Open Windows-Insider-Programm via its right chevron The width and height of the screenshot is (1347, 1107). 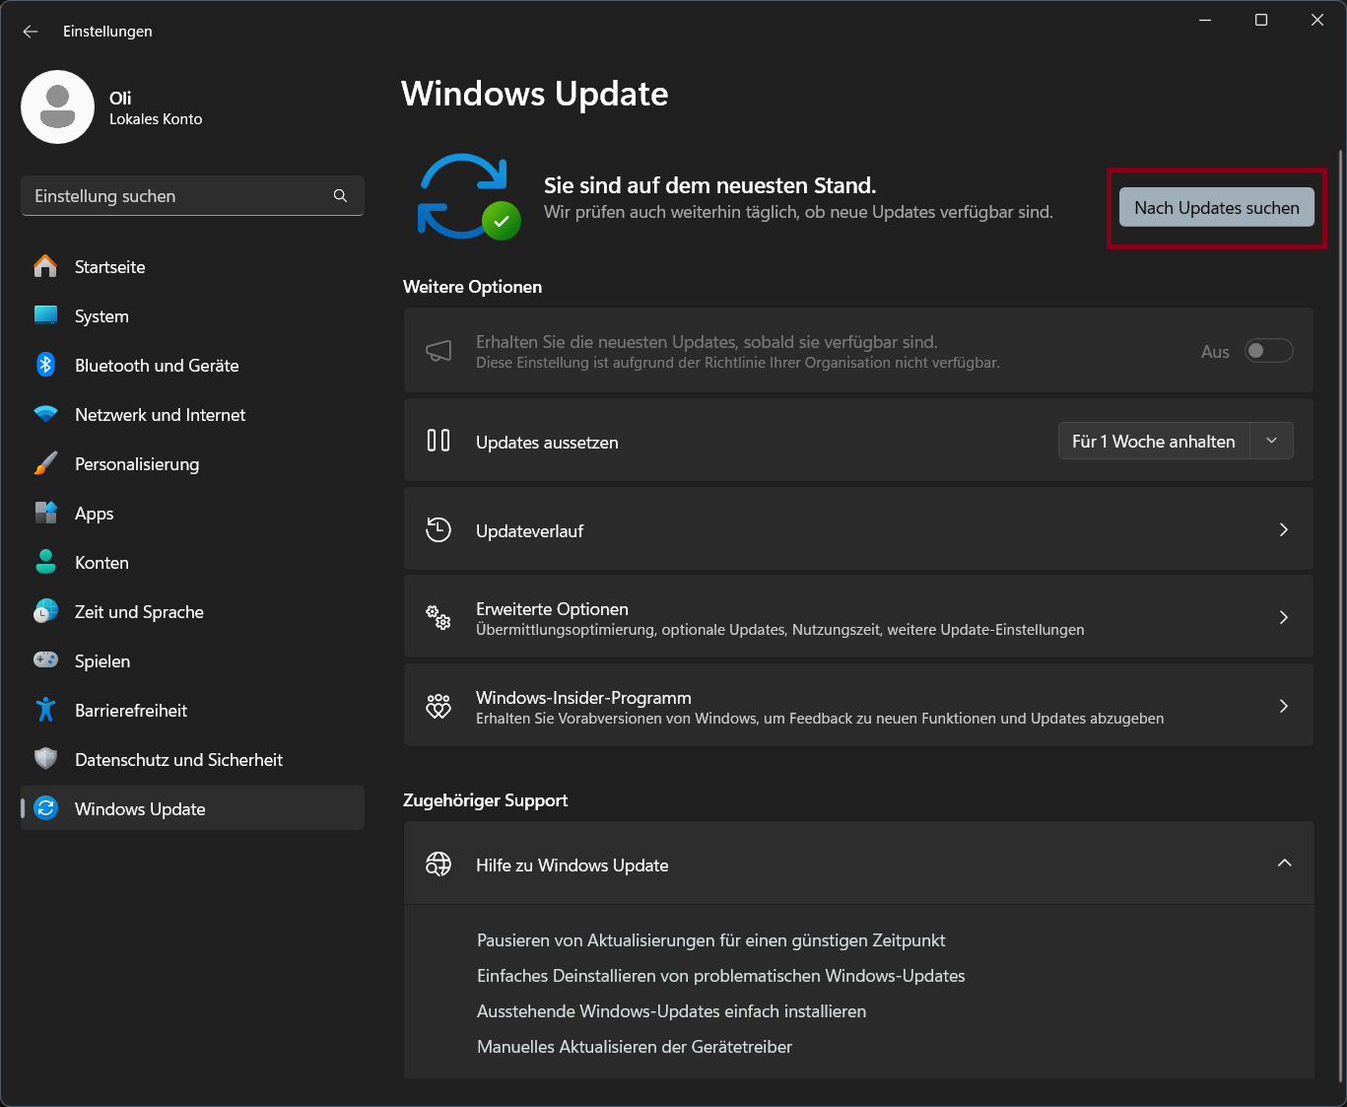[x=1284, y=706]
